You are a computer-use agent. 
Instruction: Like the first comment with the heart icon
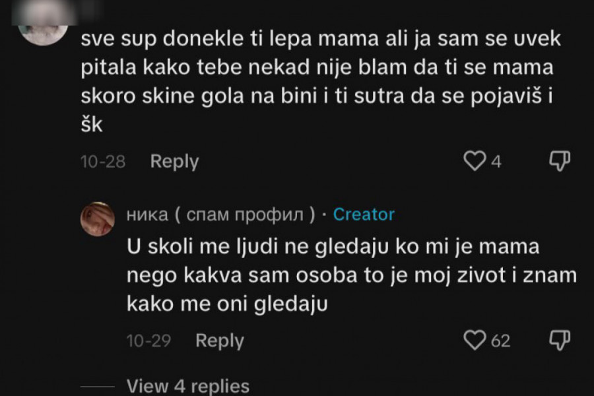tap(475, 160)
